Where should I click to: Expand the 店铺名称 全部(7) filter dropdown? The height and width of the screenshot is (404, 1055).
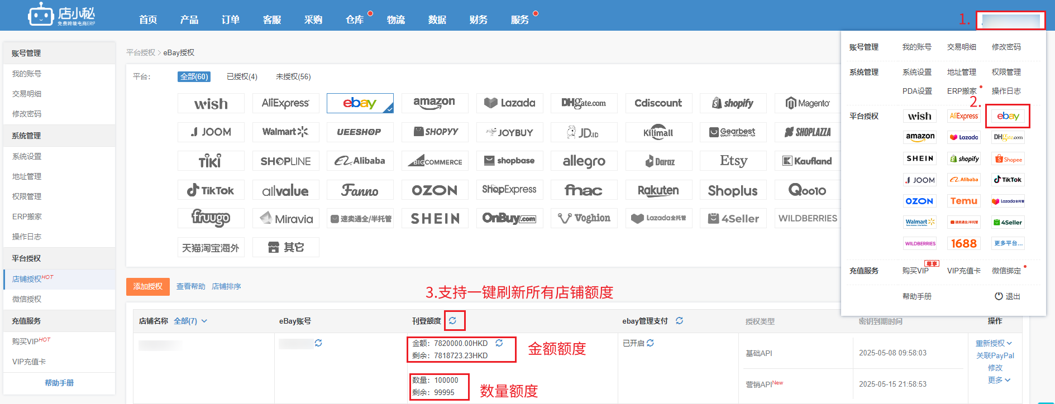(190, 321)
